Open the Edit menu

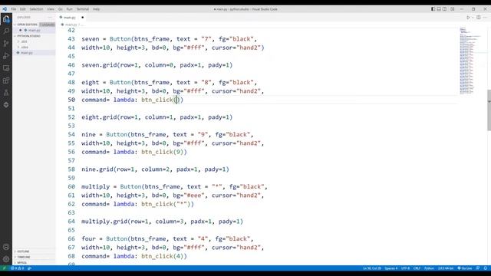coord(23,9)
